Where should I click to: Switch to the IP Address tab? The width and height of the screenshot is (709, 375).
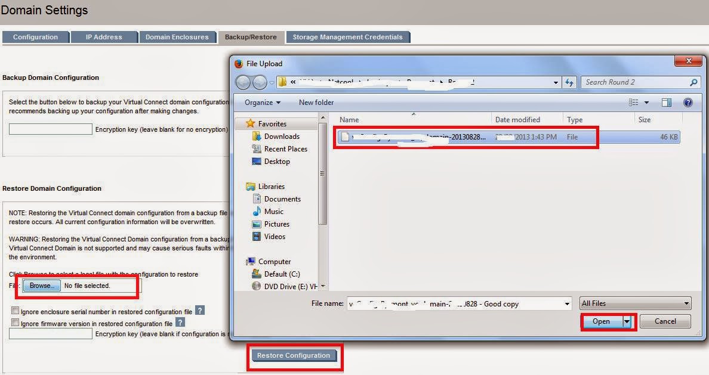pyautogui.click(x=104, y=37)
